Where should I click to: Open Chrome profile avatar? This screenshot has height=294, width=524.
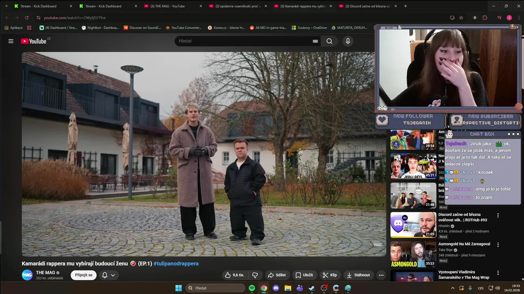point(509,18)
